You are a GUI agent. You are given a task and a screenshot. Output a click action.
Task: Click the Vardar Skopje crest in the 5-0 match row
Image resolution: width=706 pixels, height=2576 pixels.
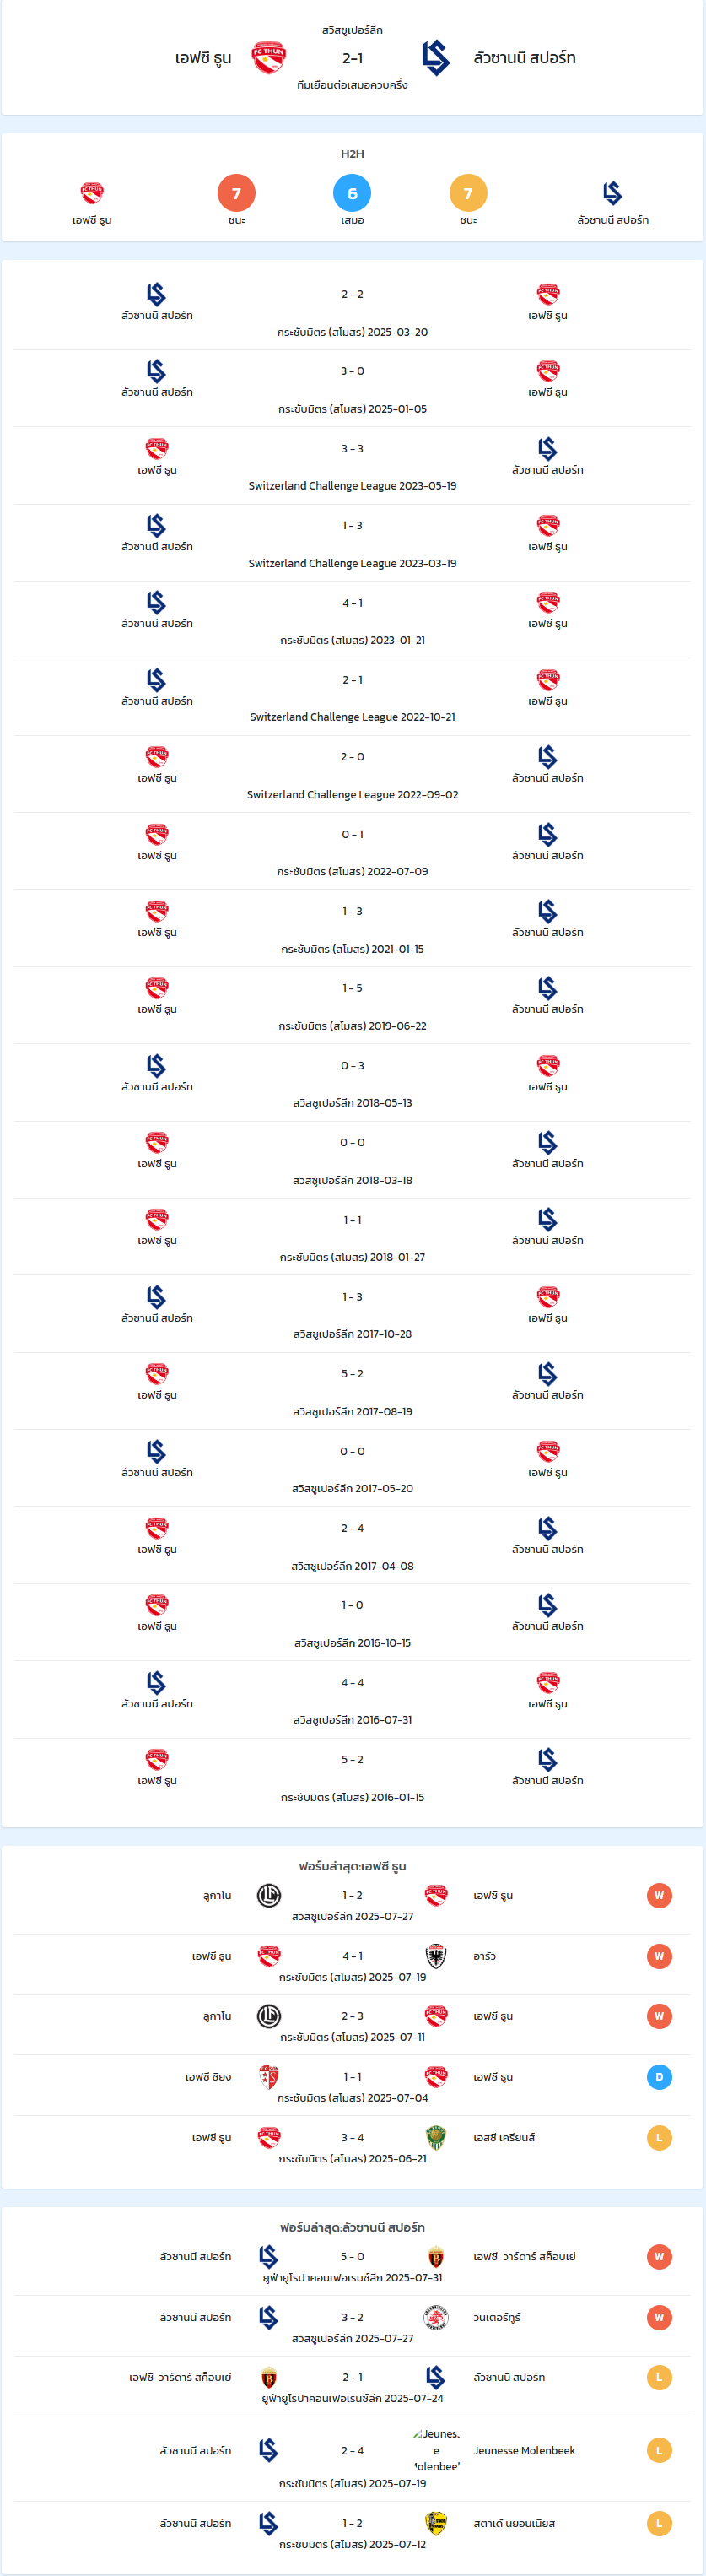click(436, 2257)
